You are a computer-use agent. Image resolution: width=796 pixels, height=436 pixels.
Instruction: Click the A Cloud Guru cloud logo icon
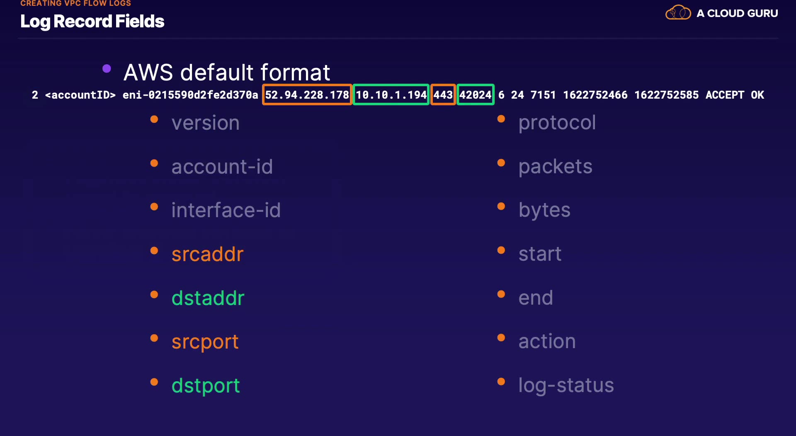[x=678, y=13]
